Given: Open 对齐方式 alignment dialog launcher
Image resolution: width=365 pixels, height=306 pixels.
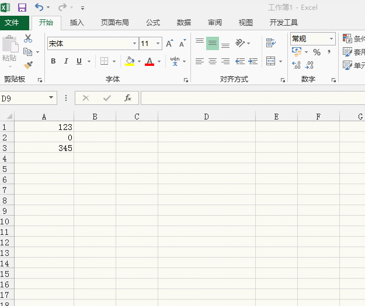Looking at the screenshot, I should [x=283, y=80].
